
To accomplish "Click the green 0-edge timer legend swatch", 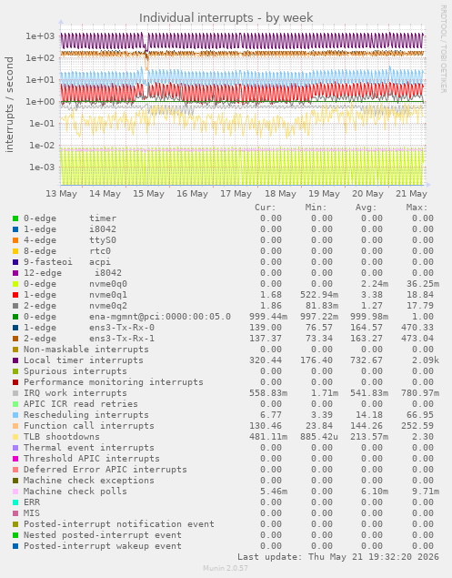I will coord(15,218).
